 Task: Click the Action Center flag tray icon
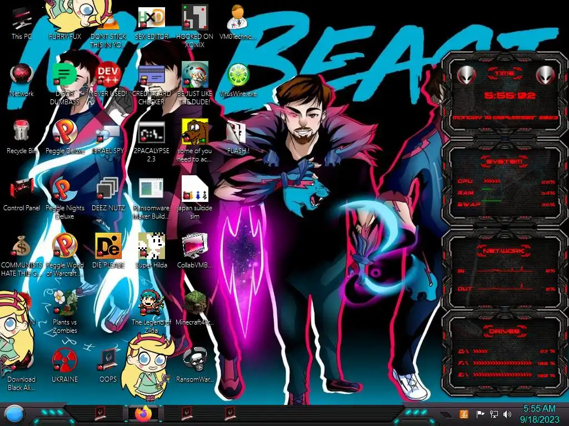tap(480, 414)
